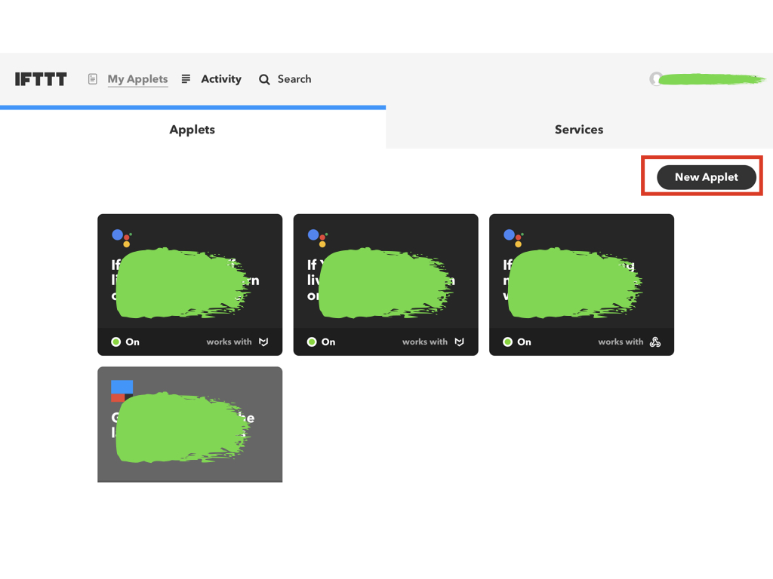Create a New Applet
This screenshot has height=579, width=773.
pos(707,177)
